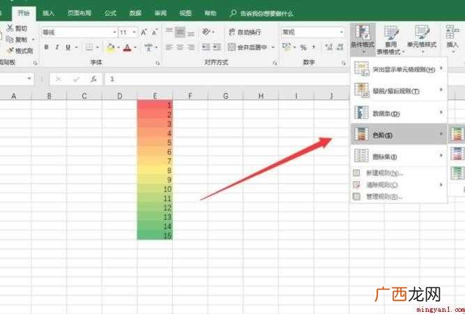Open the Page Layout (页面布局) tab
Image resolution: width=465 pixels, height=314 pixels.
[x=79, y=13]
